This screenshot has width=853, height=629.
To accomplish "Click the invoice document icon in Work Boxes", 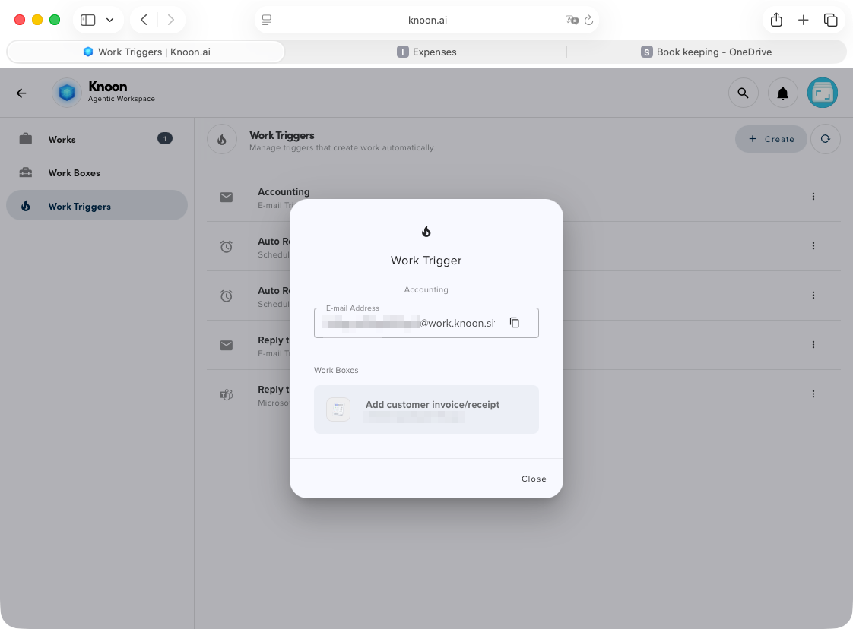I will [338, 409].
